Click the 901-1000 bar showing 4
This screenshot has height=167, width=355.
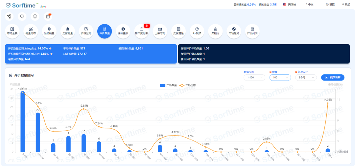click(160, 148)
